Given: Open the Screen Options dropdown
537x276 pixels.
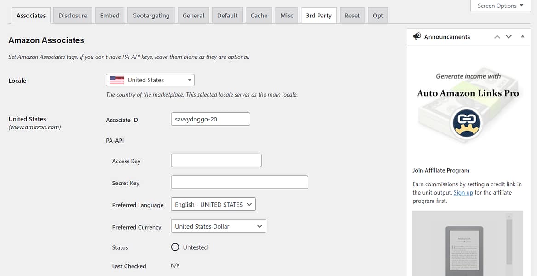Looking at the screenshot, I should (x=500, y=6).
